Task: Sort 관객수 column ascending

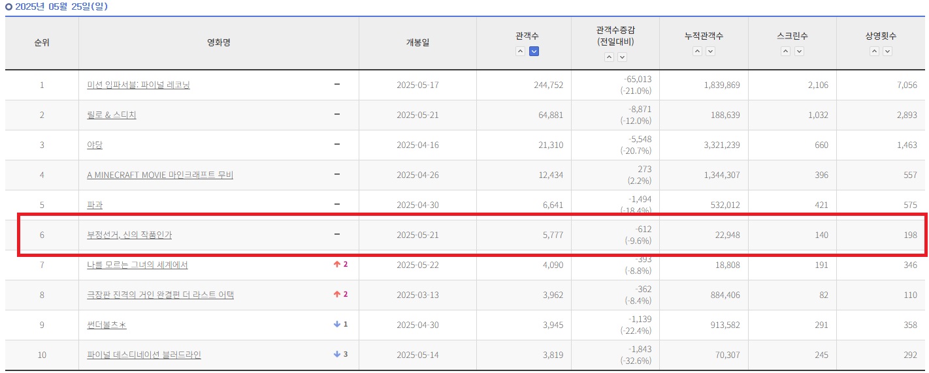Action: click(520, 52)
